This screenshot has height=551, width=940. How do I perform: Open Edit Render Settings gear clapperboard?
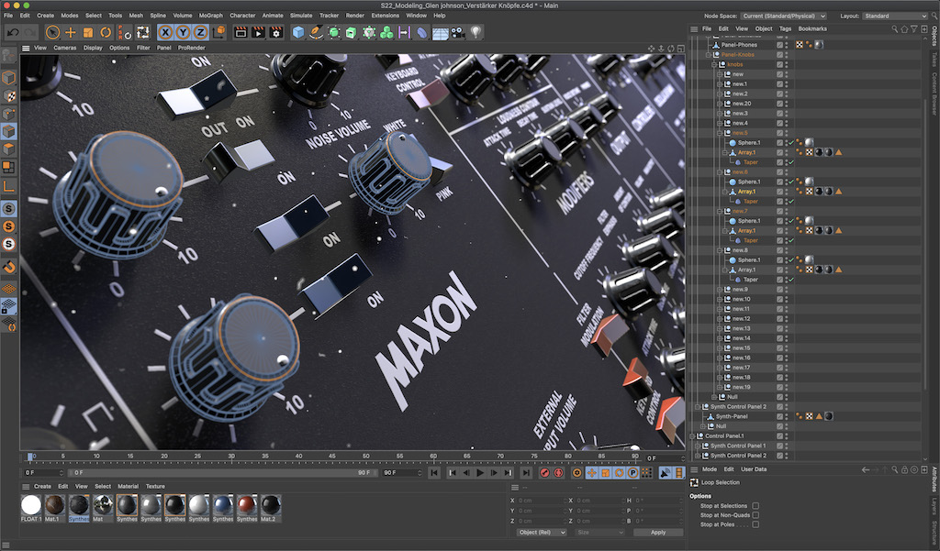(276, 32)
